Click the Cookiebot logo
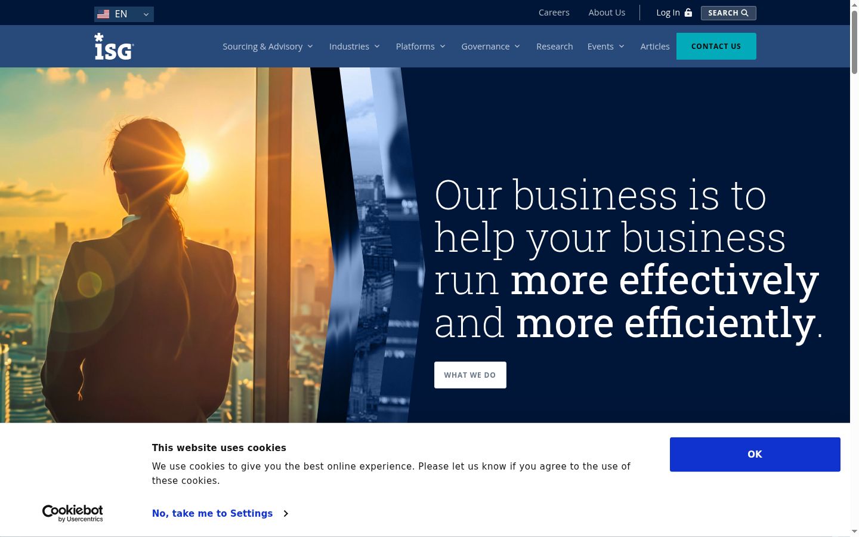859x537 pixels. (x=73, y=513)
